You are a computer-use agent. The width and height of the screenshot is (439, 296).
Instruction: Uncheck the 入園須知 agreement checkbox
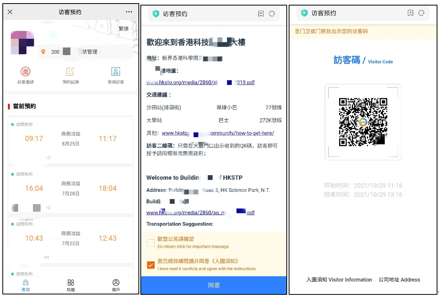click(151, 265)
